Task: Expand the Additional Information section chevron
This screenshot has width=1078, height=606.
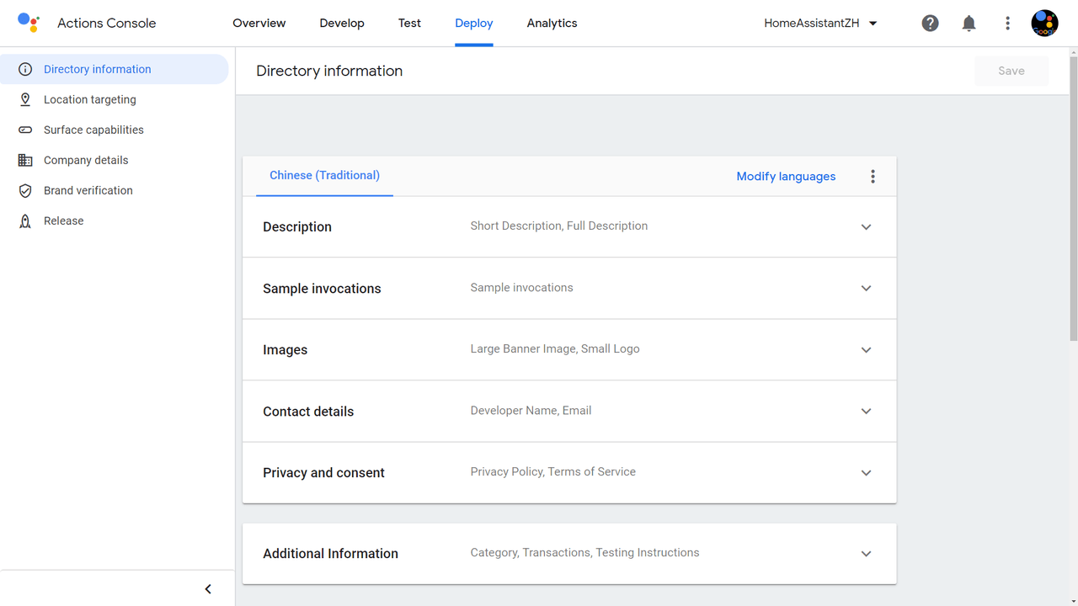Action: click(866, 554)
